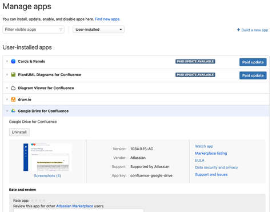This screenshot has height=212, width=276.
Task: Collapse the Google Drive for Confluence row
Action: coord(7,111)
